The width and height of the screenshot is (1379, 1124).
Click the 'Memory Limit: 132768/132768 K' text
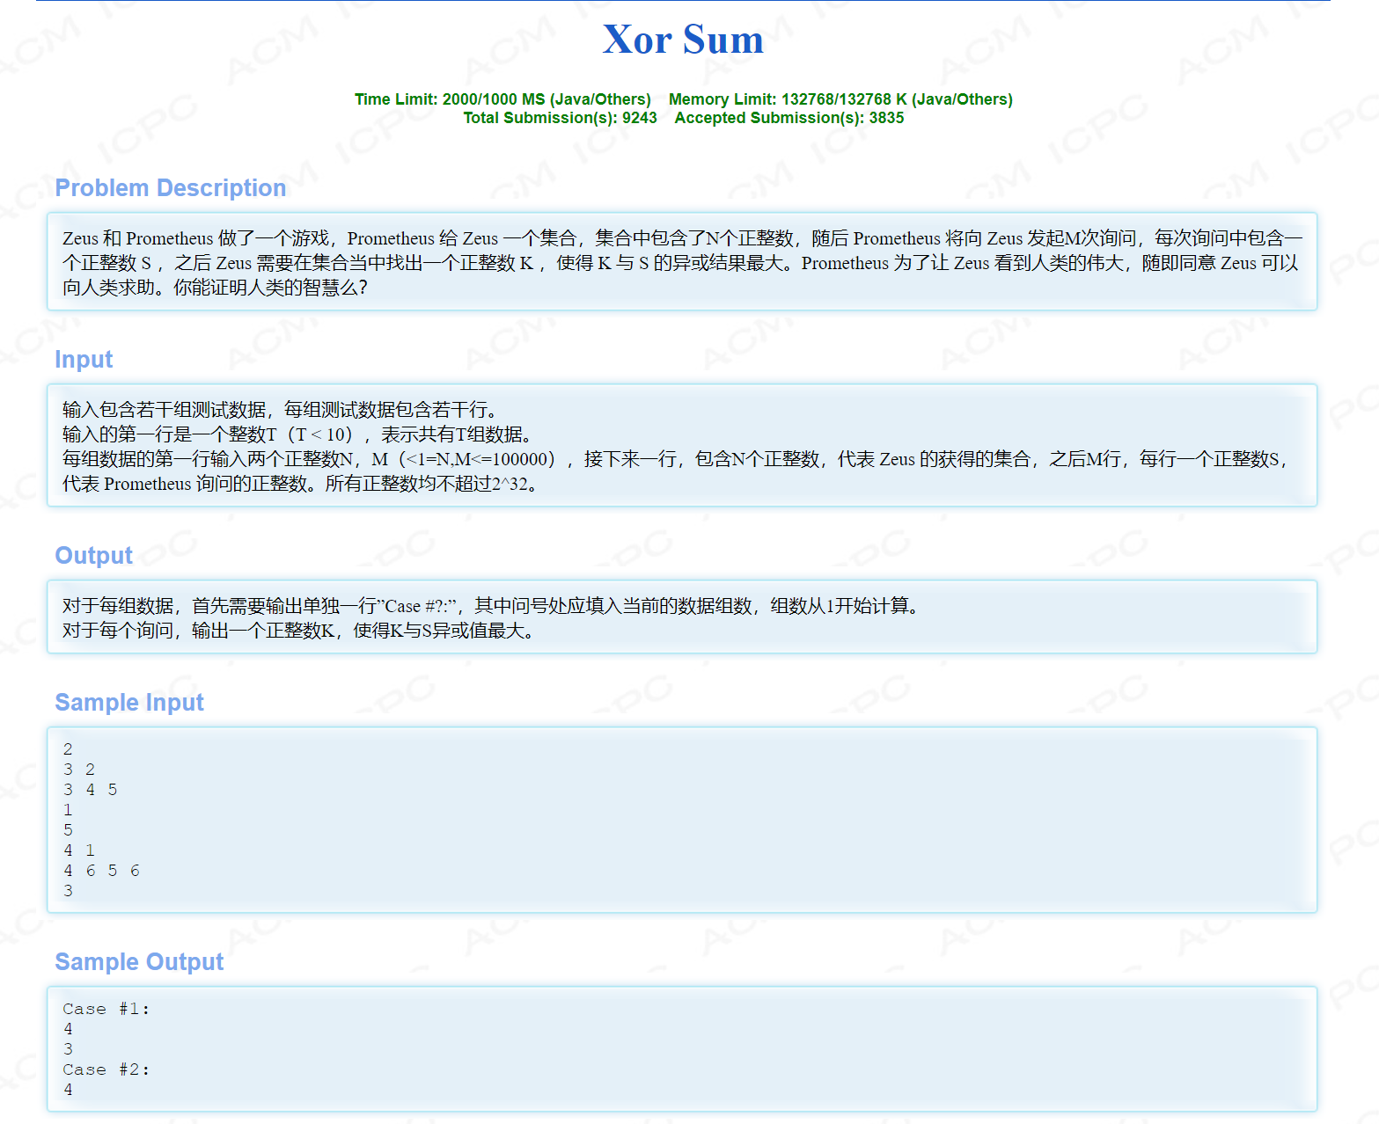(788, 99)
